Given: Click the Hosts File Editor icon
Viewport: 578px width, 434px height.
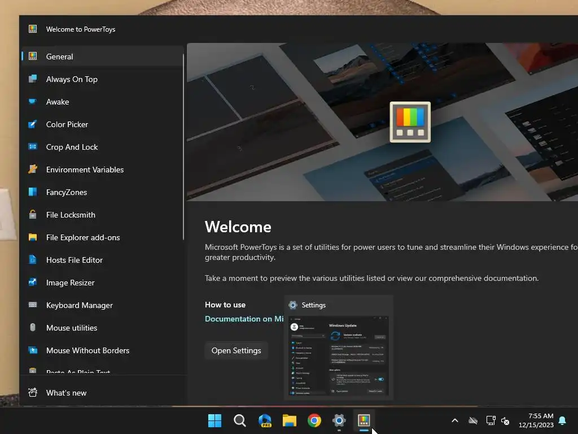Looking at the screenshot, I should pyautogui.click(x=33, y=259).
